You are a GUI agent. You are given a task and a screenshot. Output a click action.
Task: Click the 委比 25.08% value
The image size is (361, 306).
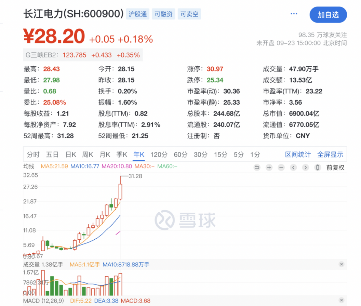[55, 102]
